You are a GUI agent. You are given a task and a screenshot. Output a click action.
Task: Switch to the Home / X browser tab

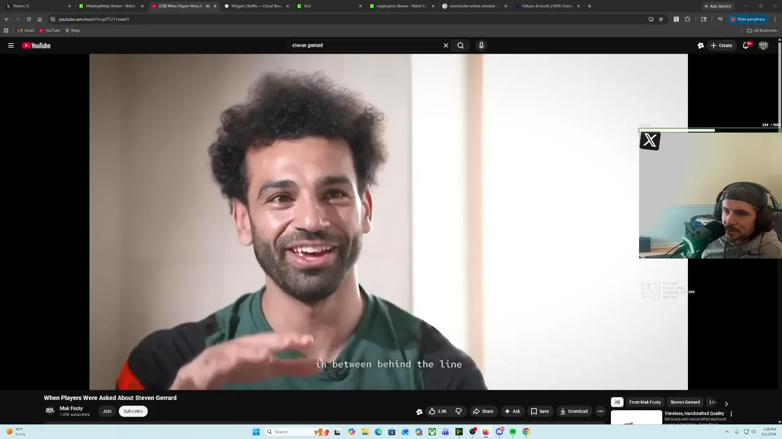pyautogui.click(x=38, y=6)
